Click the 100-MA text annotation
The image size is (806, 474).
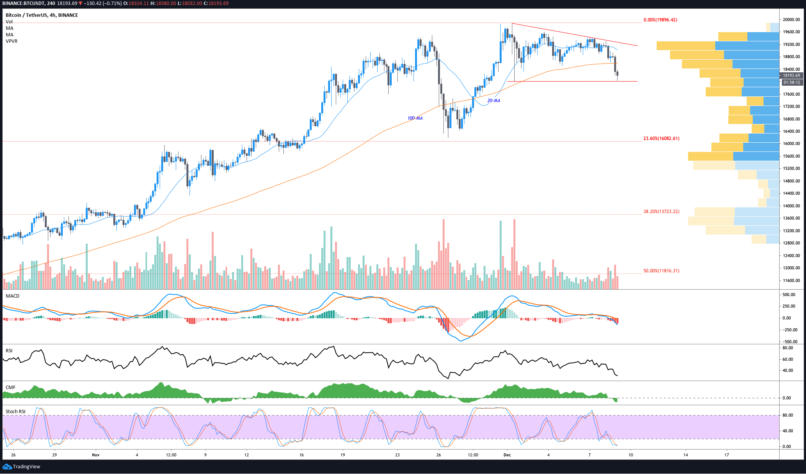click(x=415, y=118)
